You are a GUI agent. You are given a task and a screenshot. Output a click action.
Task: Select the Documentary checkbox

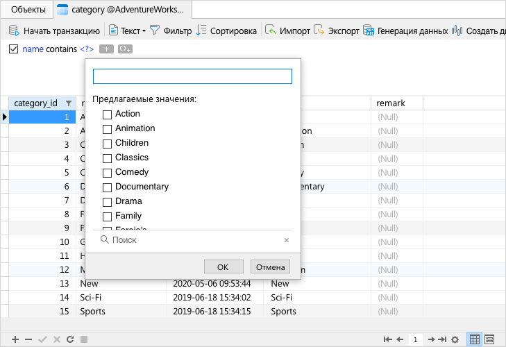107,187
